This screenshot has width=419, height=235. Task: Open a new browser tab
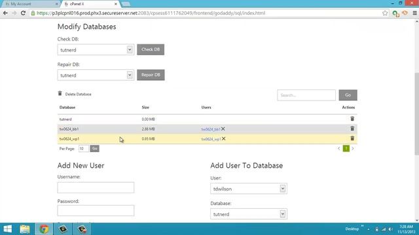[x=126, y=4]
